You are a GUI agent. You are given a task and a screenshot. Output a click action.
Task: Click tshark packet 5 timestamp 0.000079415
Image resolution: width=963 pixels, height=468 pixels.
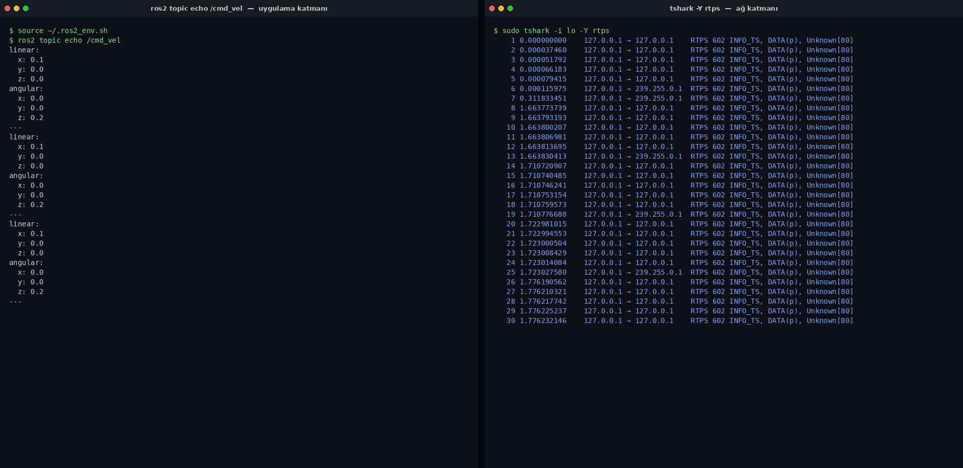pos(543,79)
